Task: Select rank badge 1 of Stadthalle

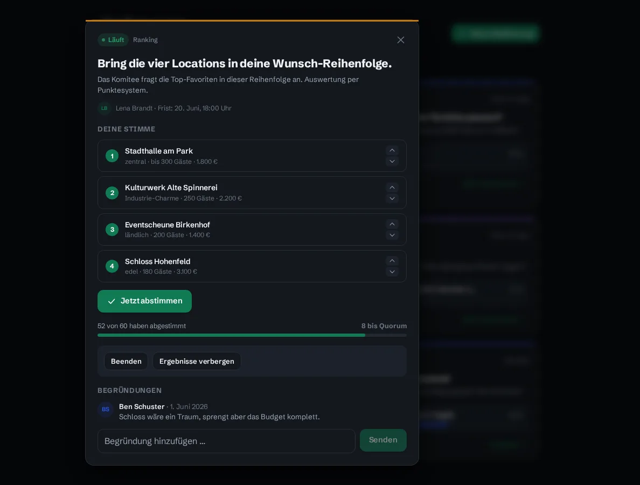Action: coord(112,156)
